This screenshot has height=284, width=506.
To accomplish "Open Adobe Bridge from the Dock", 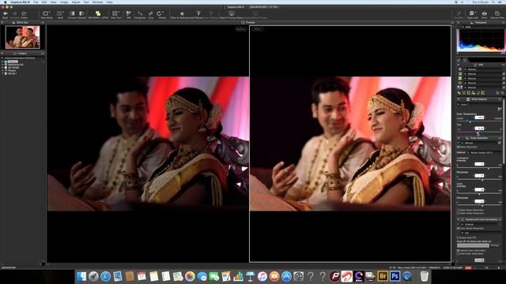I will [383, 276].
